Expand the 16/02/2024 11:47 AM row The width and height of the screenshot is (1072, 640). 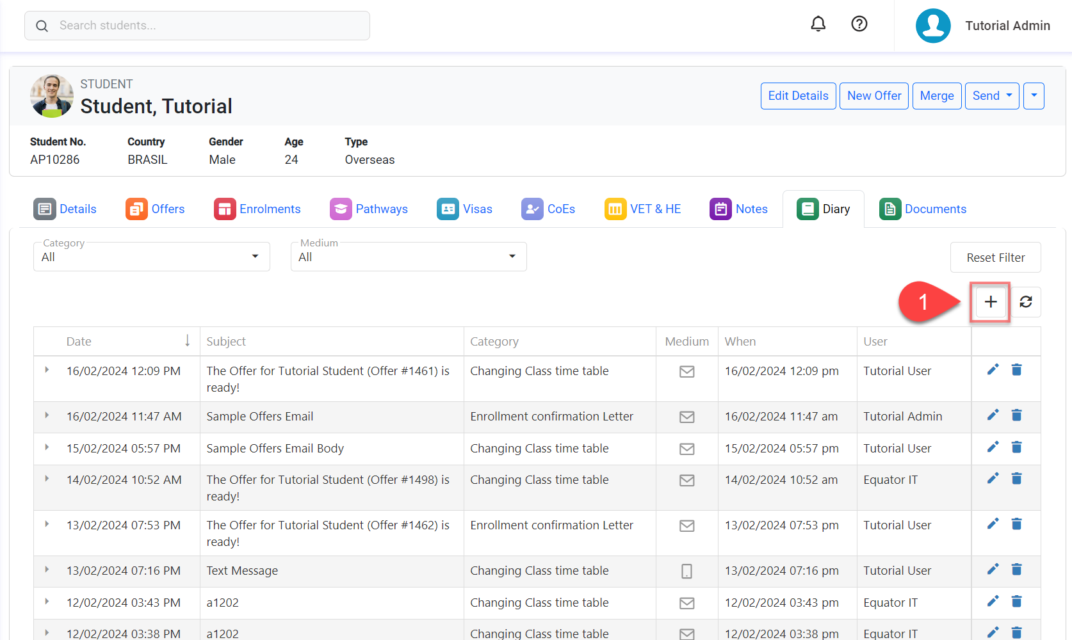(47, 415)
